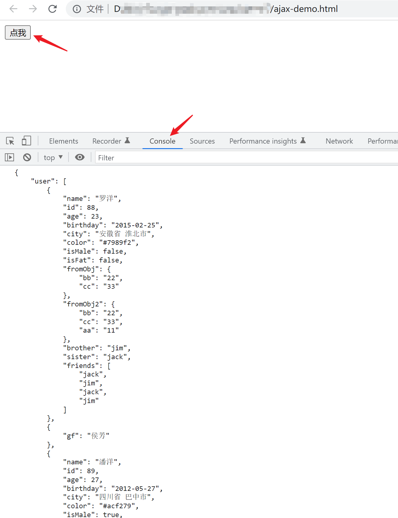This screenshot has width=398, height=518.
Task: Open the Recorder tab
Action: tap(111, 141)
